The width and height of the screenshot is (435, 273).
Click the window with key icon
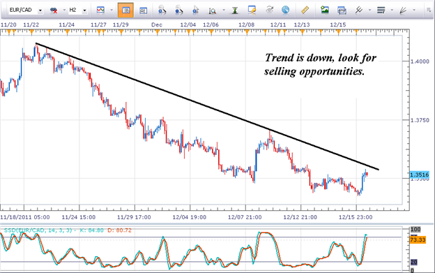point(252,10)
